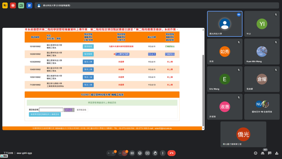282x159 pixels.
Task: Click the meeting code eea-yphl-qyp
Action: [x=24, y=153]
